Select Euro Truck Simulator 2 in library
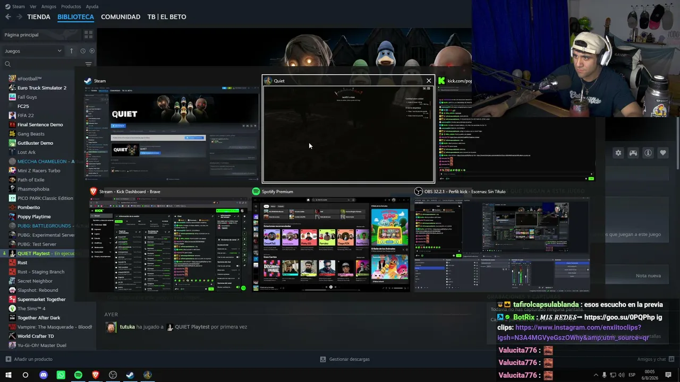Viewport: 680px width, 382px height. [42, 88]
